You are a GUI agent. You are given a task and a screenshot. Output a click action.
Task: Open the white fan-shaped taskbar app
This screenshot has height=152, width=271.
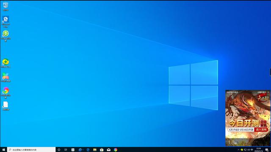point(73,150)
